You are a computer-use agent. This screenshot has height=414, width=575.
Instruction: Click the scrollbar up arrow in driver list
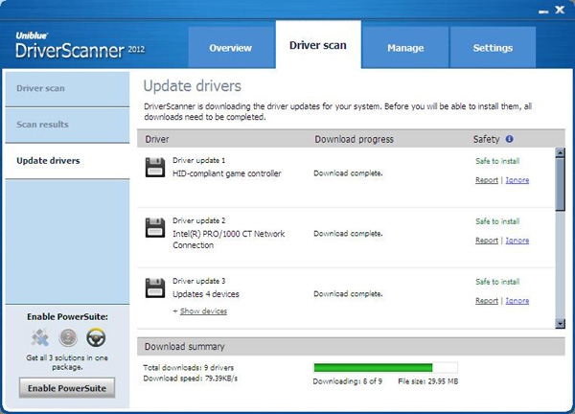(x=560, y=153)
